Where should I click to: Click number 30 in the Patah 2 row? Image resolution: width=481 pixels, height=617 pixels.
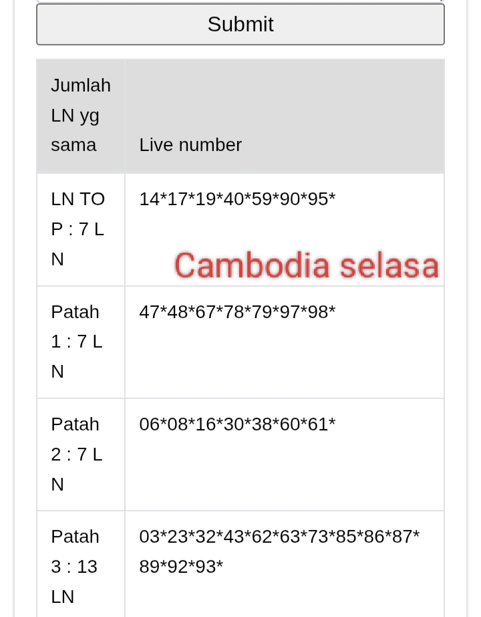click(x=234, y=424)
